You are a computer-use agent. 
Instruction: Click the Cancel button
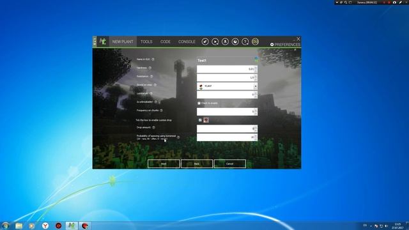230,164
